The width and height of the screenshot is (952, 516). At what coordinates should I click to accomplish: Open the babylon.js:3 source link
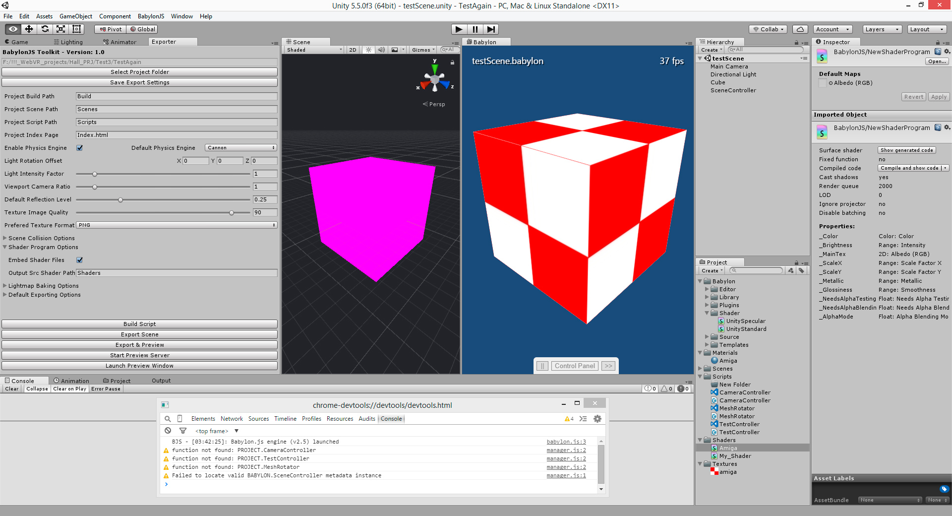point(566,442)
